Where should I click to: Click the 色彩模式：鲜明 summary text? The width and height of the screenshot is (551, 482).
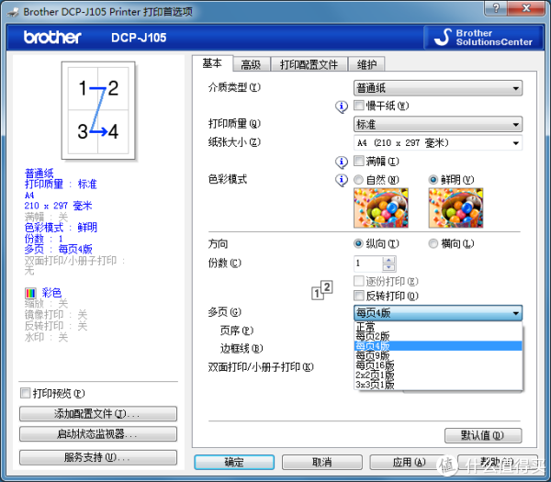point(61,228)
